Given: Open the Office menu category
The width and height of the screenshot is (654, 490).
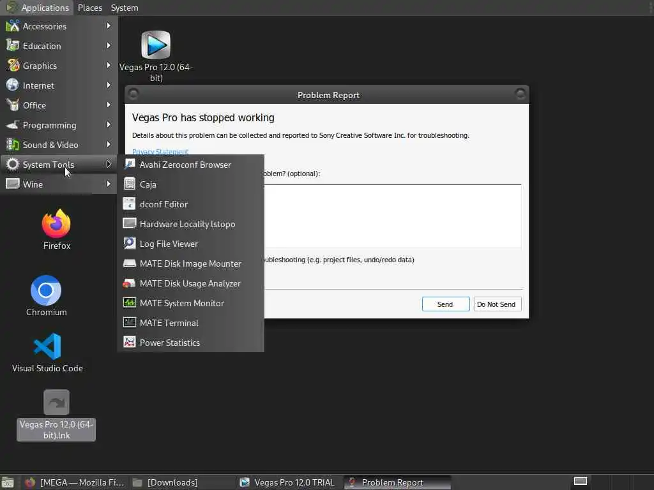Looking at the screenshot, I should 59,105.
